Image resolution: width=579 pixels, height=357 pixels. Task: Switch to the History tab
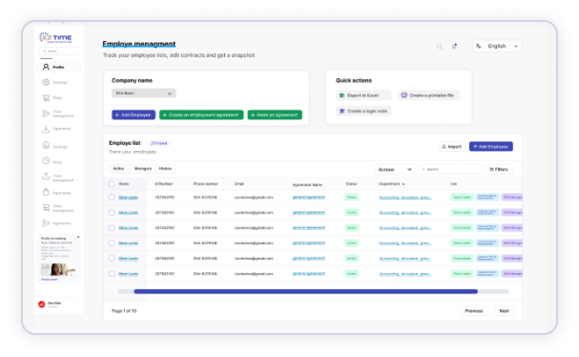pyautogui.click(x=165, y=169)
